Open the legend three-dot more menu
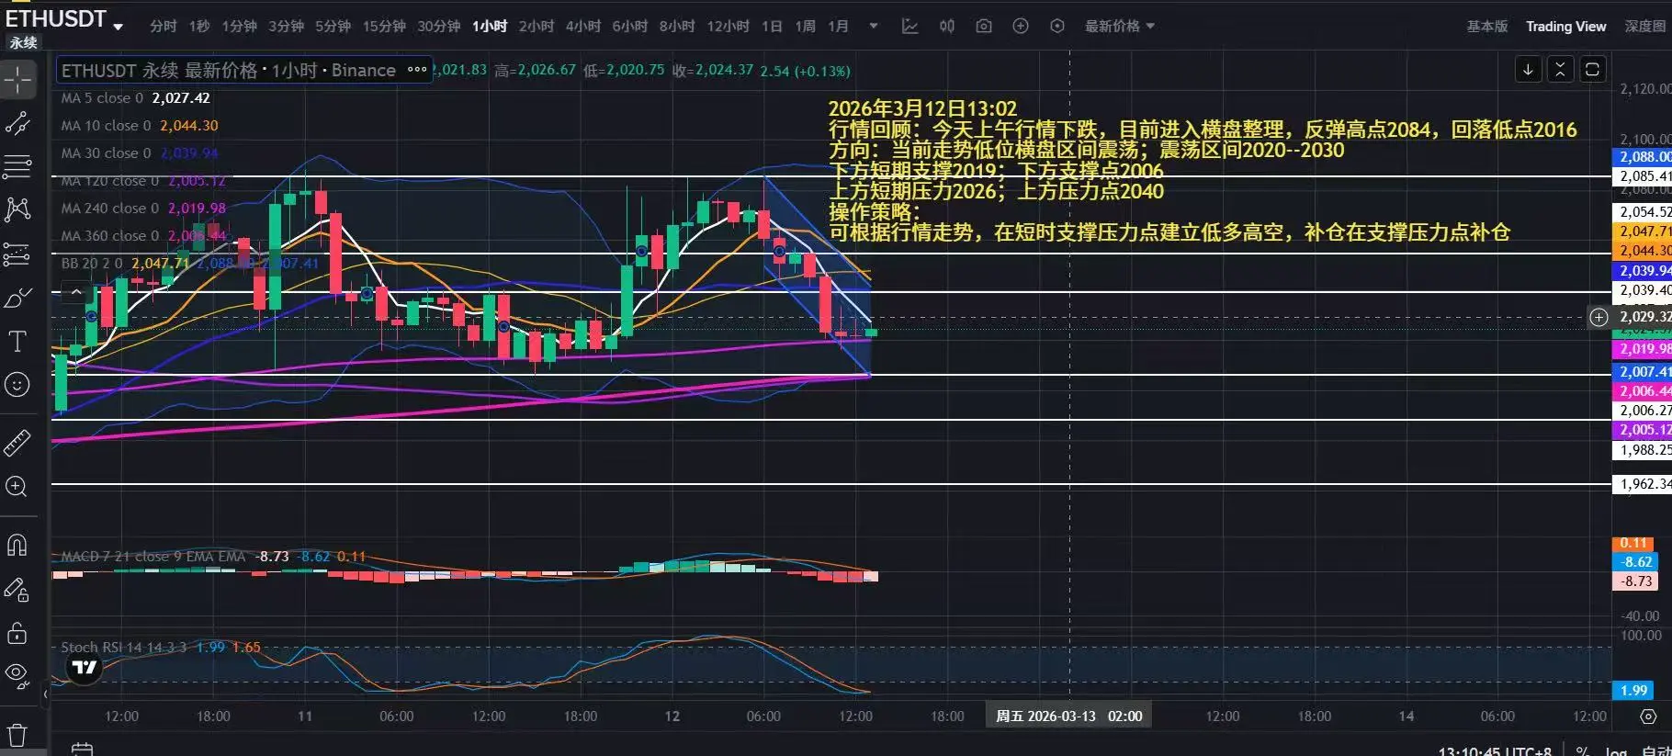The width and height of the screenshot is (1672, 756). (x=417, y=70)
